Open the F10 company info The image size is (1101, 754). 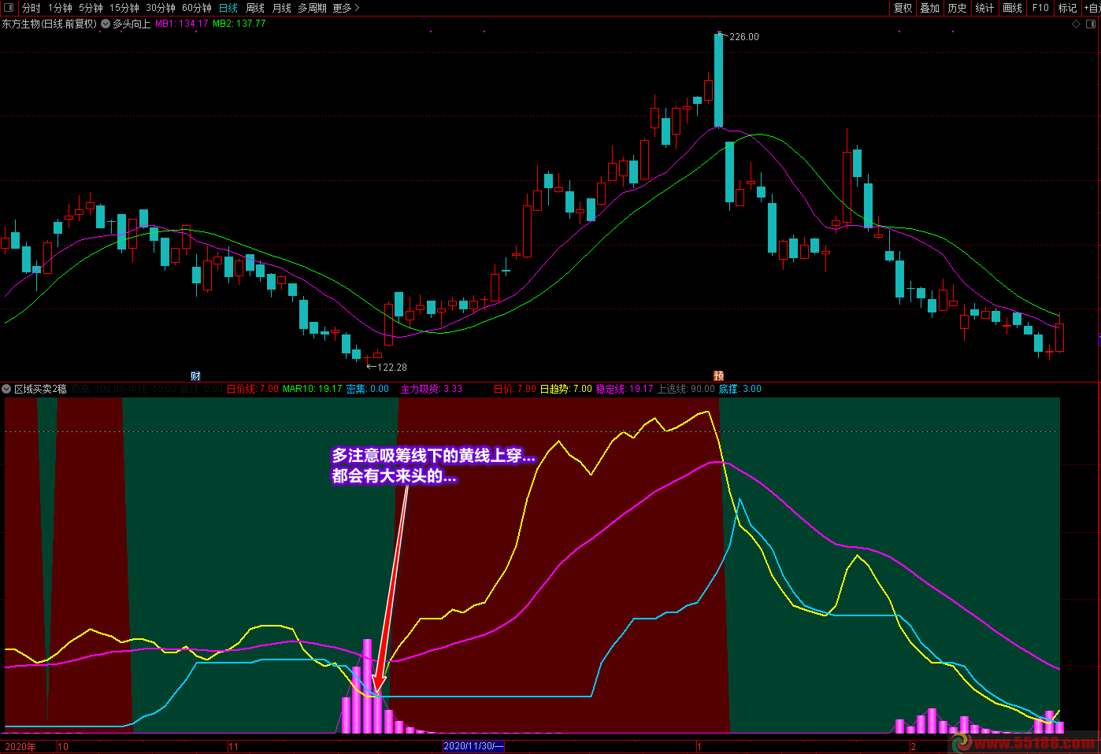(1040, 8)
